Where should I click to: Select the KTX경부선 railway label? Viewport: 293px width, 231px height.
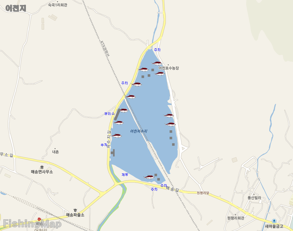(x=105, y=49)
